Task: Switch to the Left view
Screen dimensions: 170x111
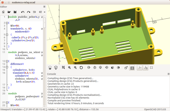Action: [107, 68]
